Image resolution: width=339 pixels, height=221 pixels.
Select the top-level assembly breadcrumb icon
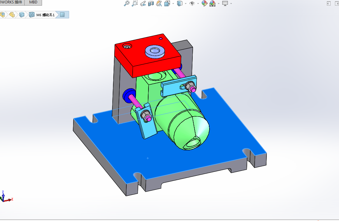coord(2,15)
